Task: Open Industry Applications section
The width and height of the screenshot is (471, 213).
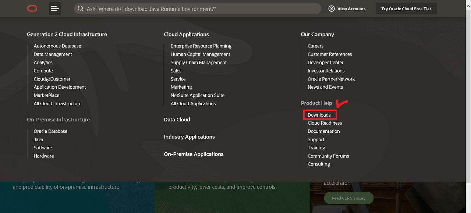Action: coord(190,137)
